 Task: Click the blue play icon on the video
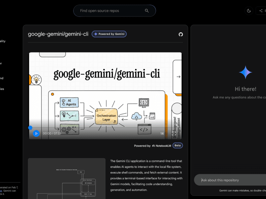(x=37, y=133)
